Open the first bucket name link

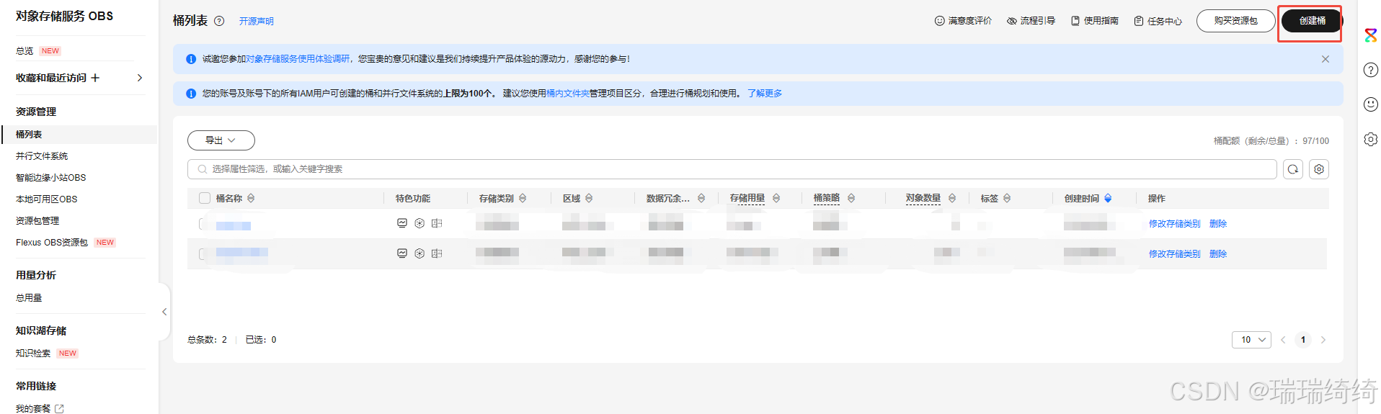click(234, 225)
